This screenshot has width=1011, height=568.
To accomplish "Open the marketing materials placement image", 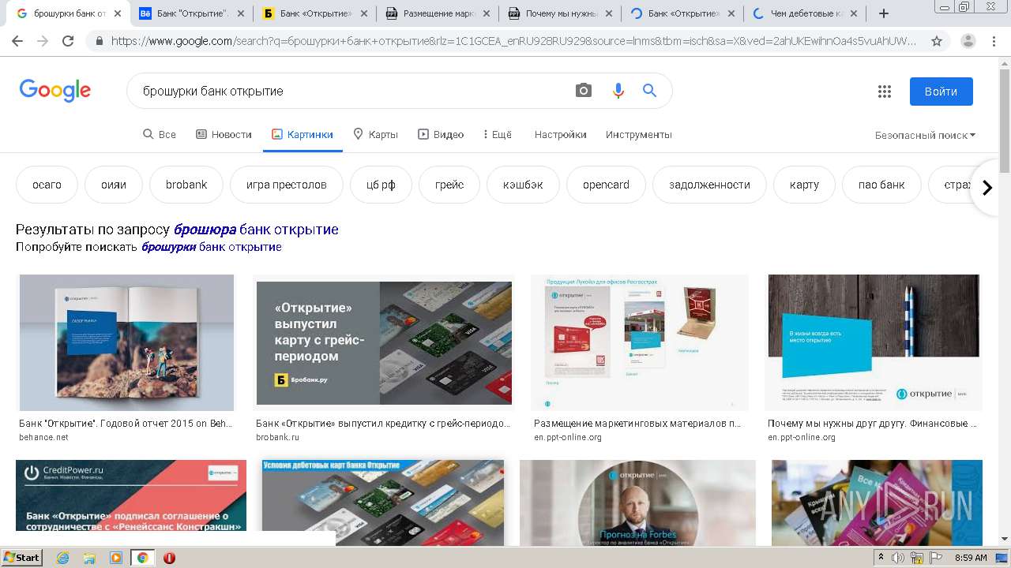I will coord(640,342).
